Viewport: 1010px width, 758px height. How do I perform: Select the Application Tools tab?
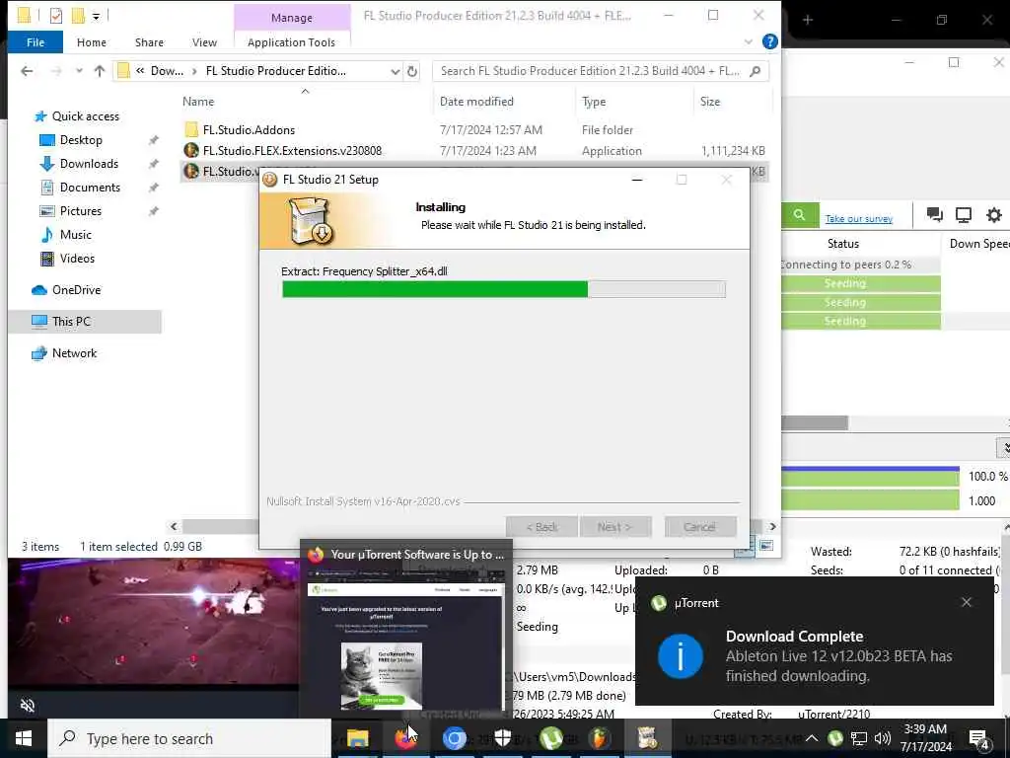click(291, 42)
